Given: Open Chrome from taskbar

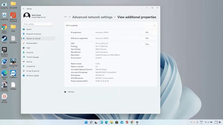Looking at the screenshot, I should point(132,122).
